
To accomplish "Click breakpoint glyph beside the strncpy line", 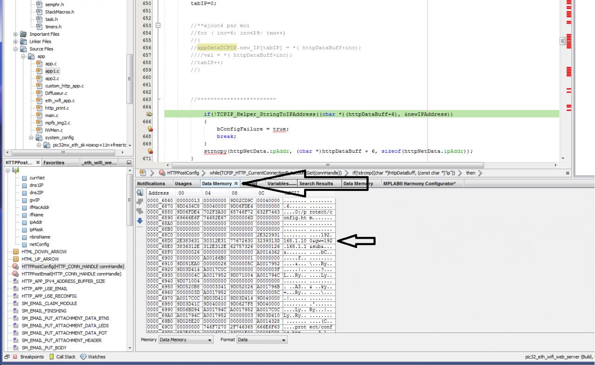I will click(150, 151).
